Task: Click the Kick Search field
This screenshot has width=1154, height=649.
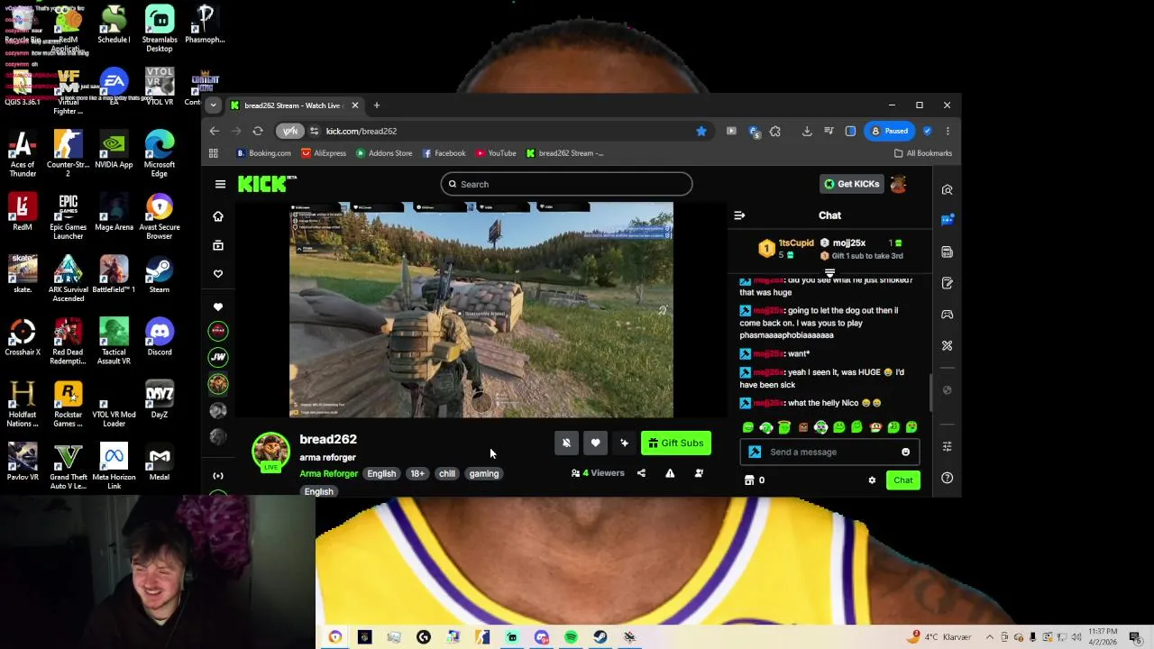Action: point(566,184)
